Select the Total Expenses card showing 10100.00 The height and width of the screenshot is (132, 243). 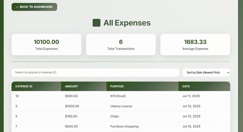pyautogui.click(x=46, y=45)
